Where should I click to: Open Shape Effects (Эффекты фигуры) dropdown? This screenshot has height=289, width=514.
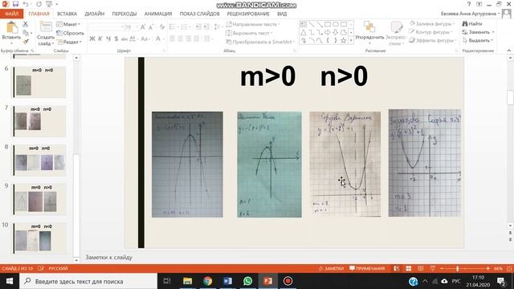pos(432,40)
